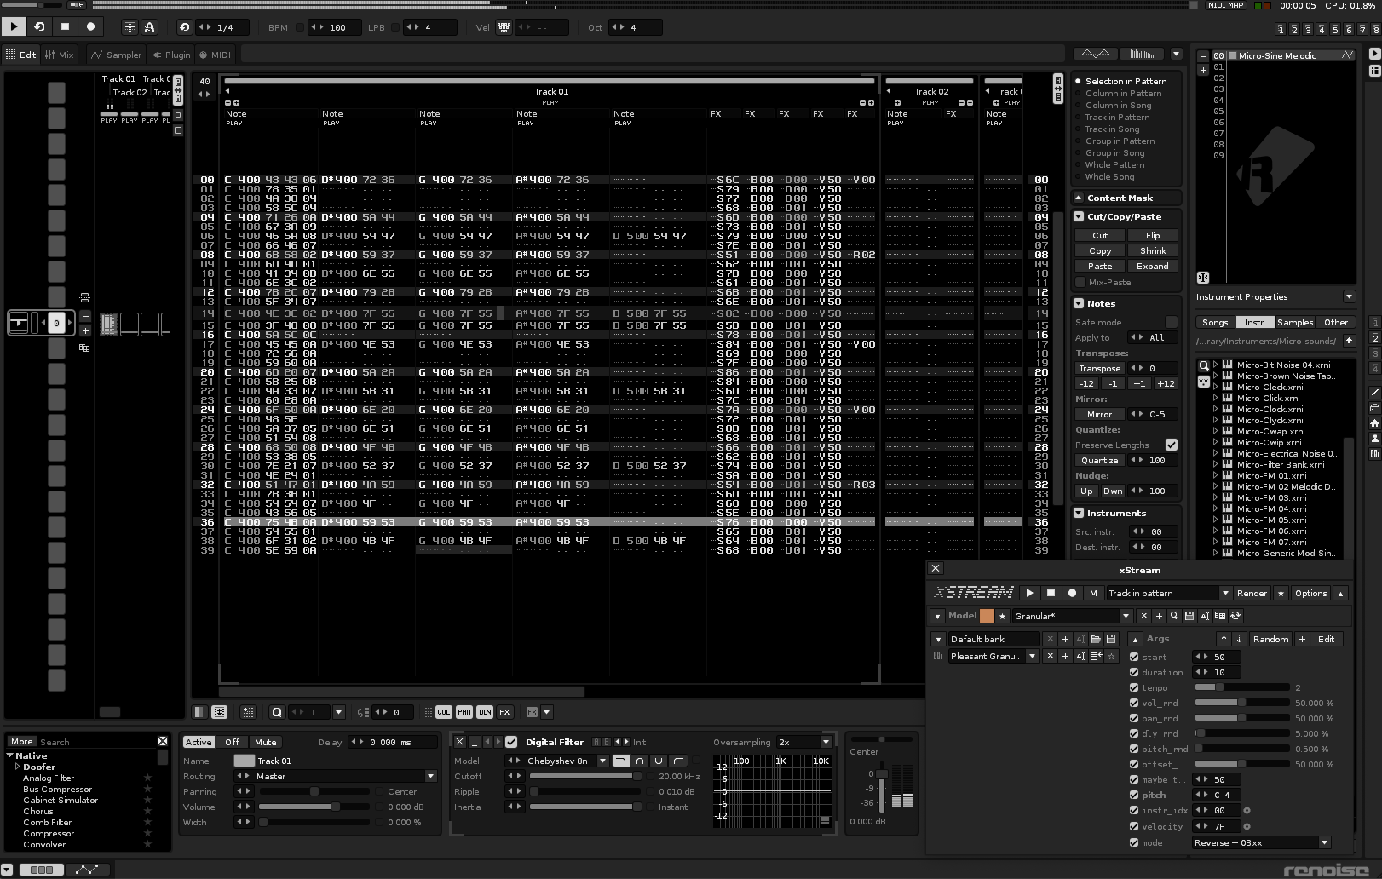
Task: Toggle the Mix-Paste checkbox
Action: 1080,282
